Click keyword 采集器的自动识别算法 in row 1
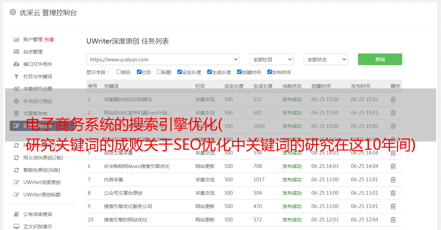Image resolution: width=441 pixels, height=230 pixels. pos(128,99)
